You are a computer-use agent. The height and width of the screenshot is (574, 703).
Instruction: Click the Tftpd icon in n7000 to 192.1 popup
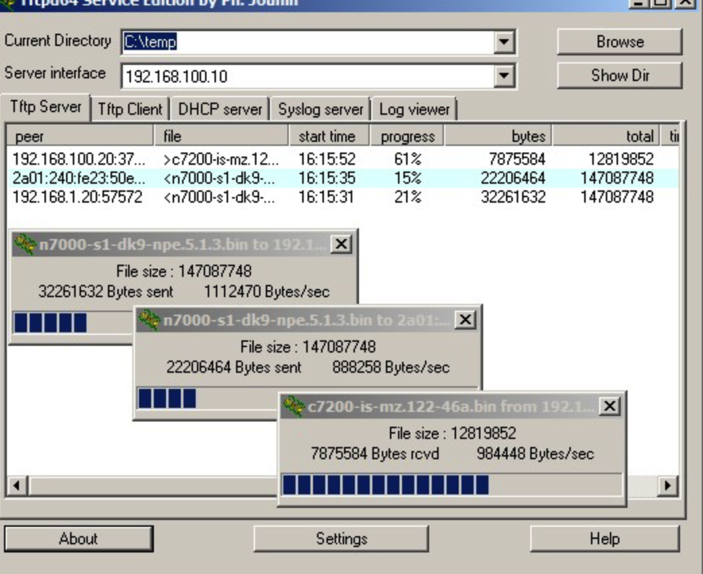pyautogui.click(x=25, y=244)
